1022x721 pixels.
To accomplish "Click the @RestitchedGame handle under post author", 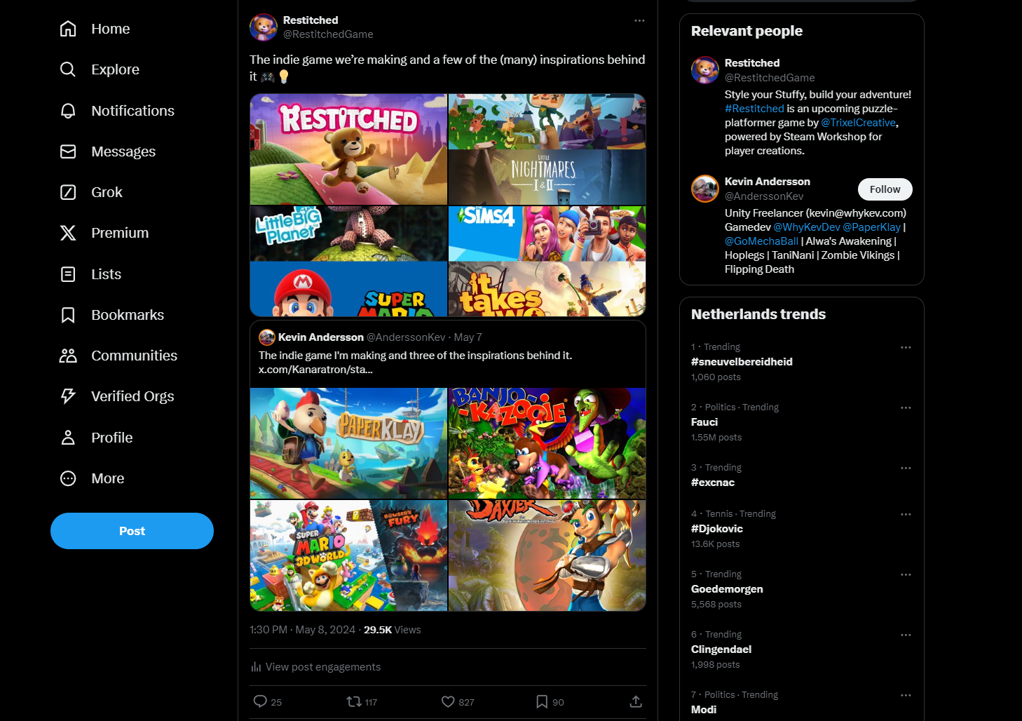I will [328, 34].
